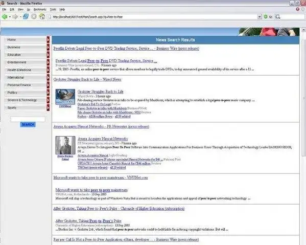Open the Go menu
Image resolution: width=306 pixels, height=245 pixels.
pyautogui.click(x=29, y=9)
